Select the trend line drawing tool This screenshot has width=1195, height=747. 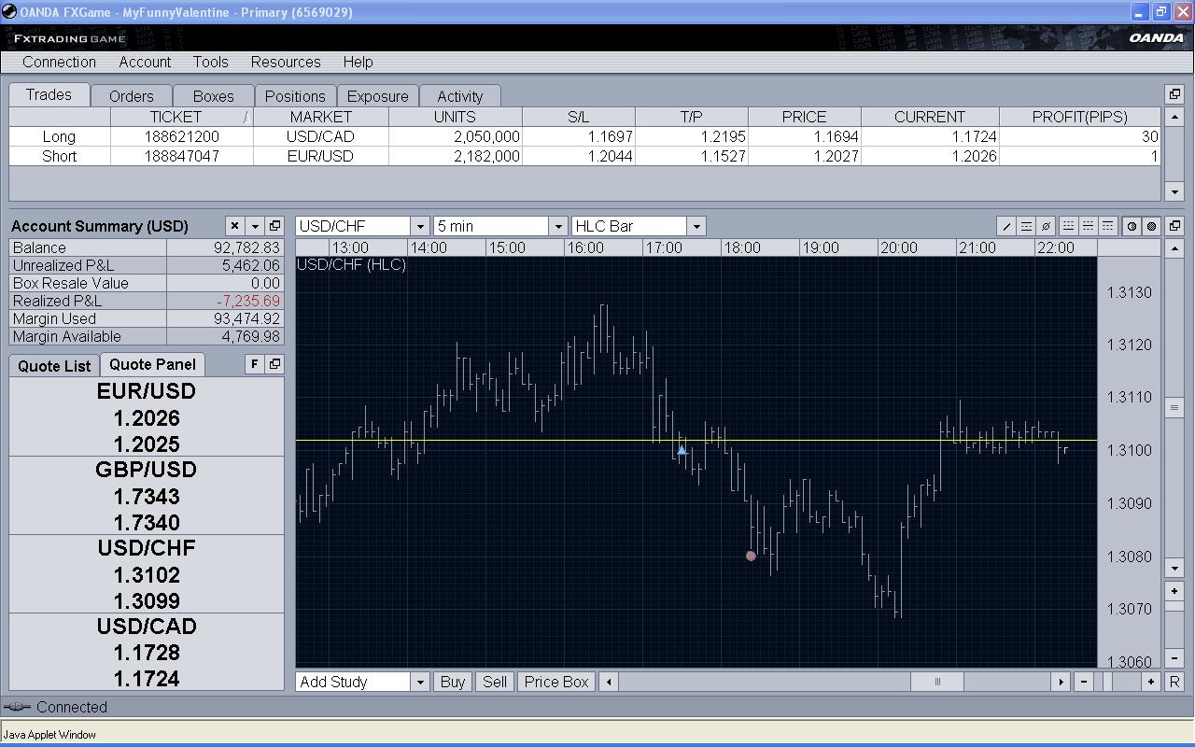pyautogui.click(x=1006, y=226)
